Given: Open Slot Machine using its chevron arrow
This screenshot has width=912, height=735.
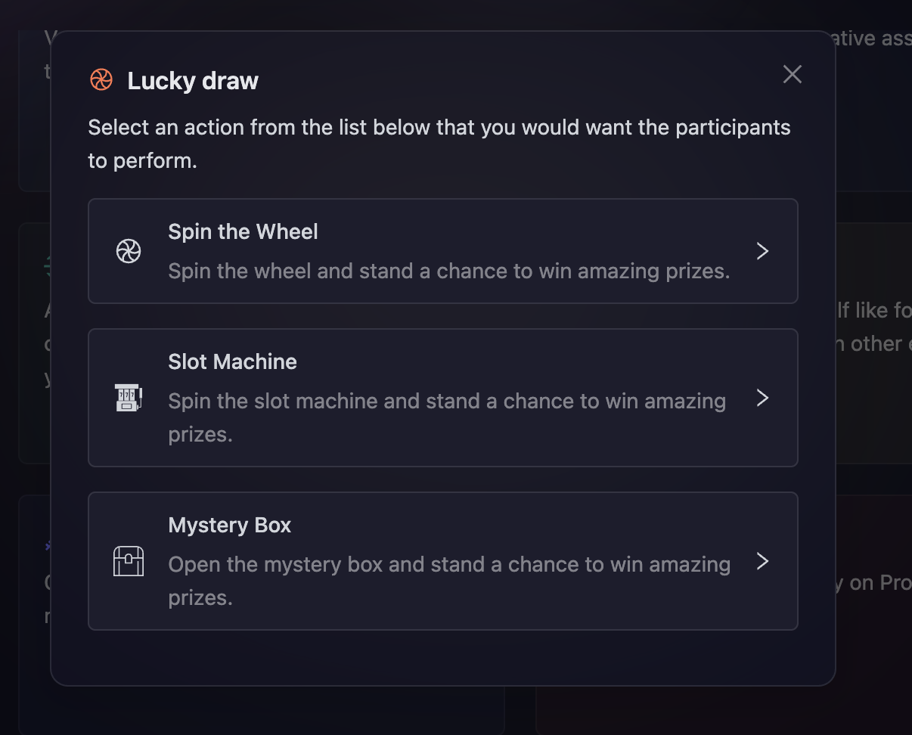Looking at the screenshot, I should tap(762, 398).
